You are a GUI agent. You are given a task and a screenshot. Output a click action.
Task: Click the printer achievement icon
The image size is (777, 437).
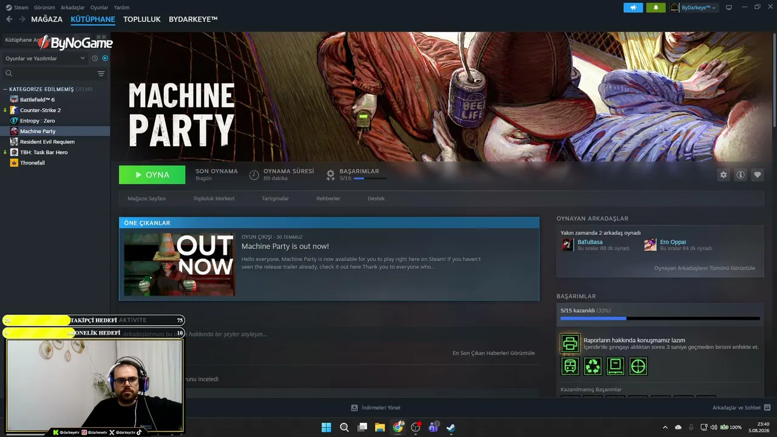click(570, 344)
